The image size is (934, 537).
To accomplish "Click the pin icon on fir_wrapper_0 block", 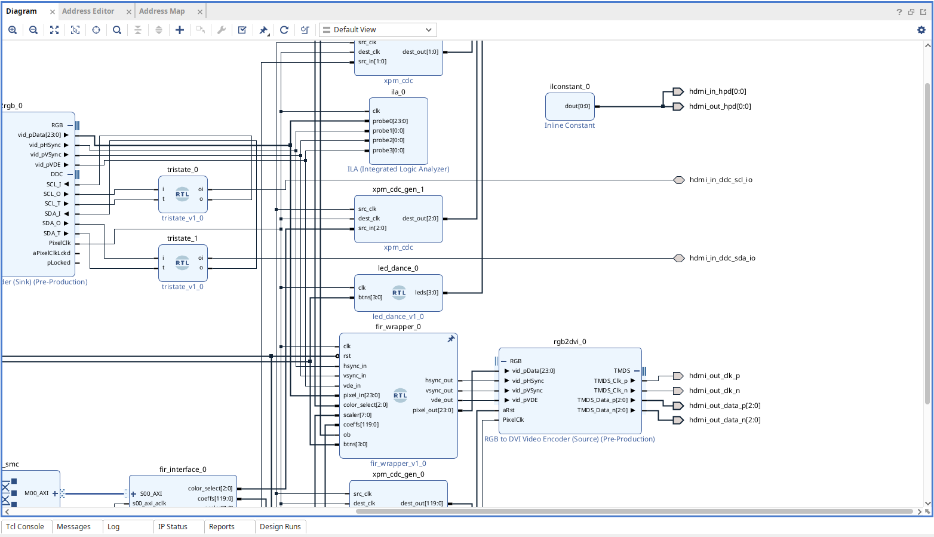I will click(x=451, y=339).
